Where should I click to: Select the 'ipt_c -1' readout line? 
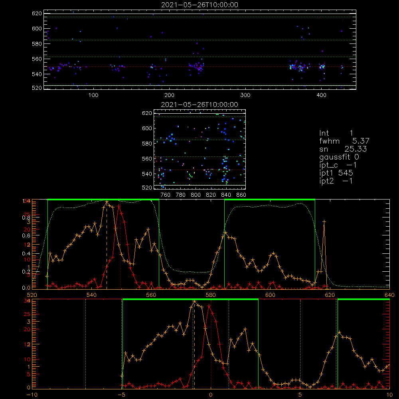[338, 165]
